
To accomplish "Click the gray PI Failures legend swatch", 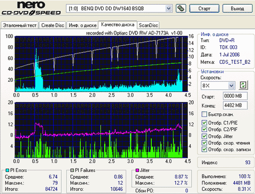I will [x=72, y=170].
